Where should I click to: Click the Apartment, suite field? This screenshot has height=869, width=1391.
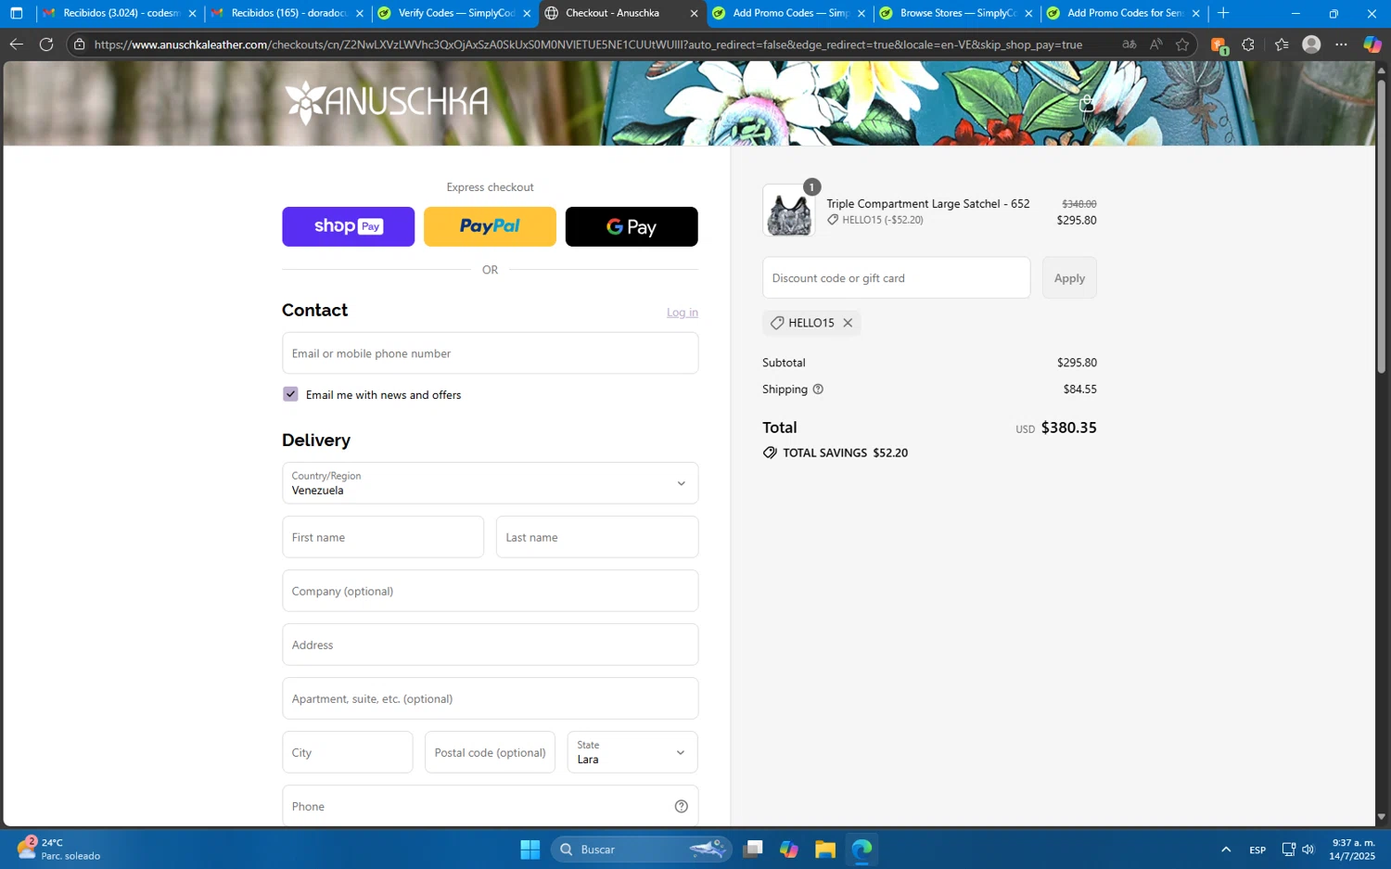tap(490, 698)
